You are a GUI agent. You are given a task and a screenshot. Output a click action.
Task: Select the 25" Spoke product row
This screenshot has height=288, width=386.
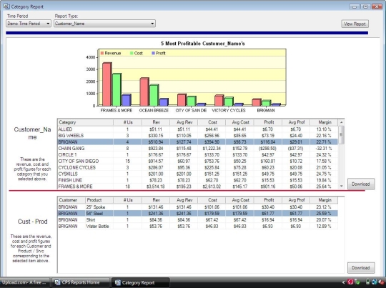click(x=198, y=207)
